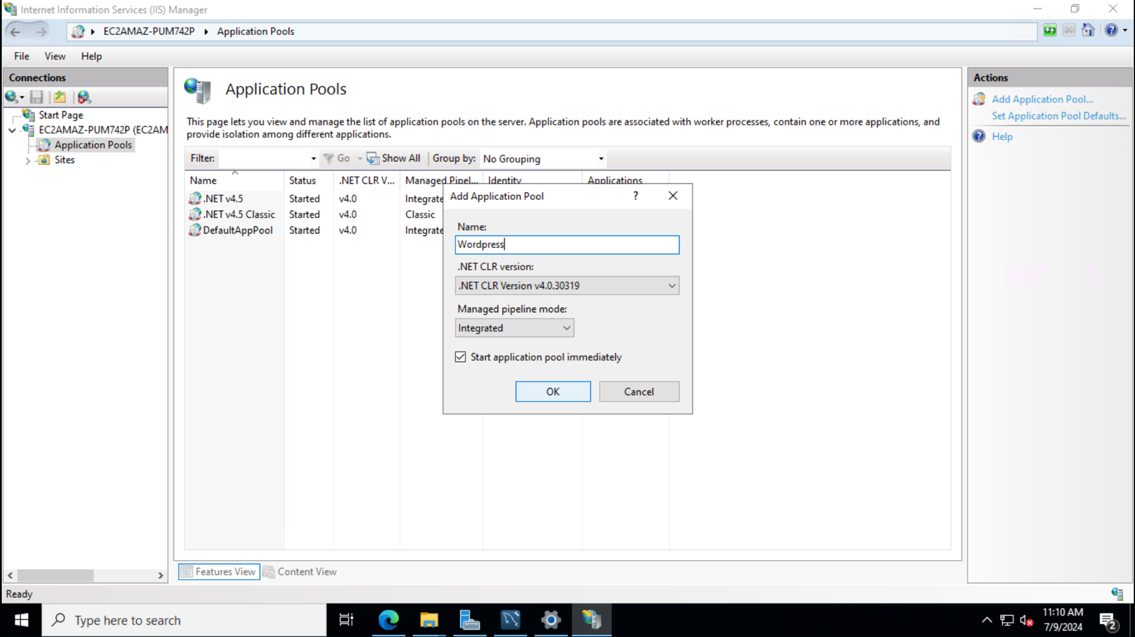
Task: Click the Help icon in the Actions pane
Action: click(x=979, y=136)
